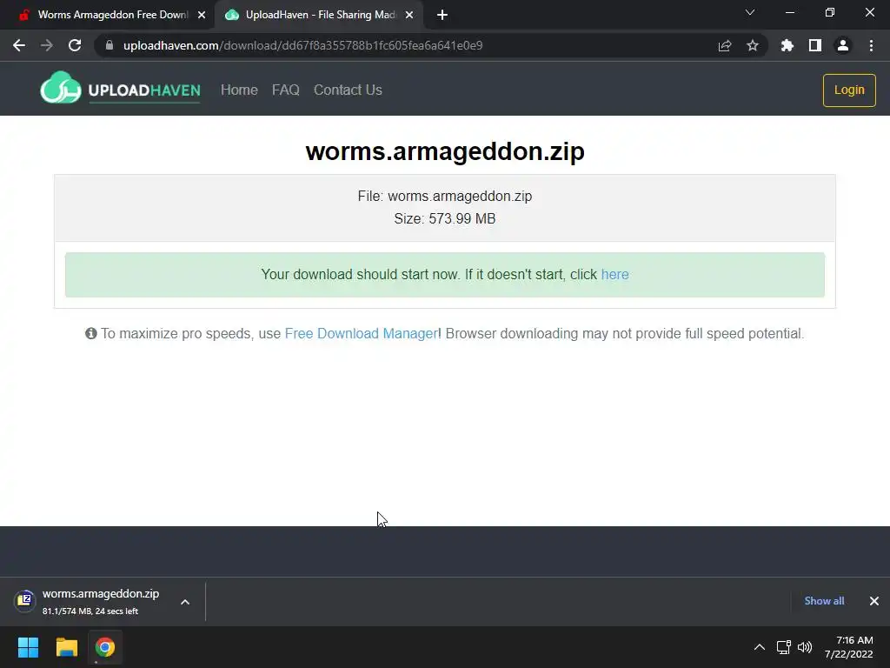Close the downloads bar
890x668 pixels.
click(x=874, y=601)
